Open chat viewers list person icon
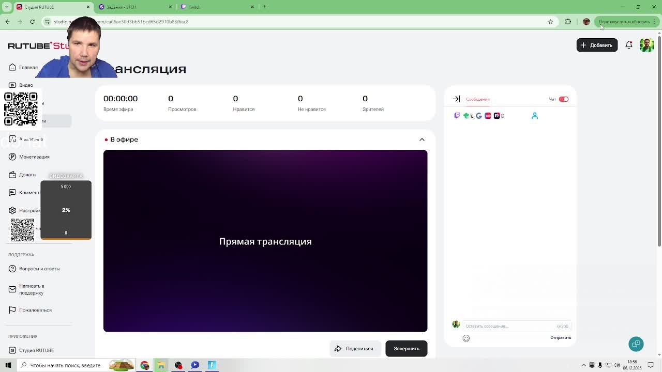 [x=535, y=116]
